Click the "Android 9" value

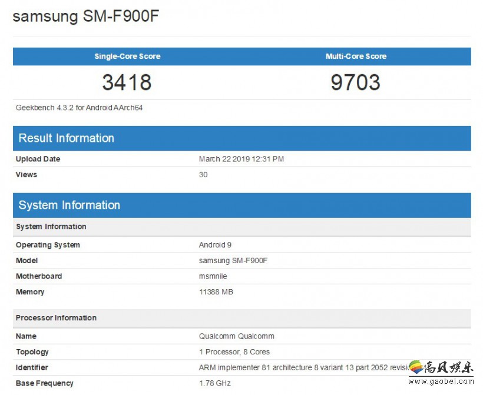[x=216, y=245]
